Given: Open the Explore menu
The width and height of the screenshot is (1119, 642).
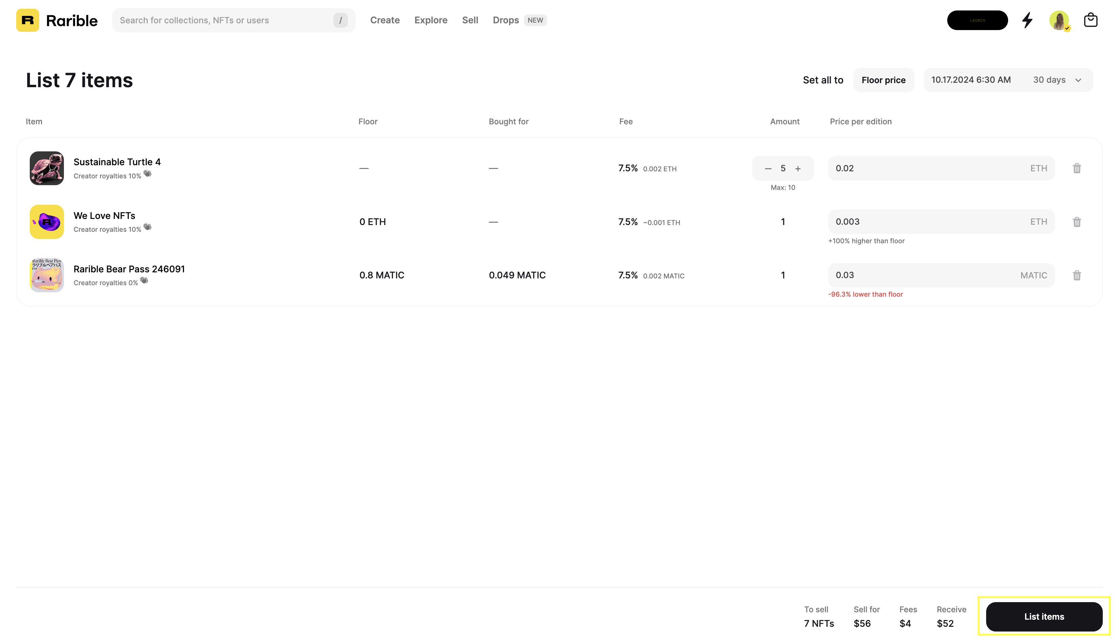Looking at the screenshot, I should tap(431, 20).
